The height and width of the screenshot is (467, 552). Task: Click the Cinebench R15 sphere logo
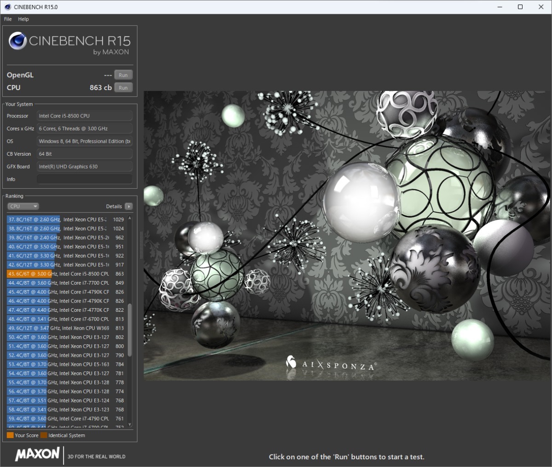tap(17, 41)
